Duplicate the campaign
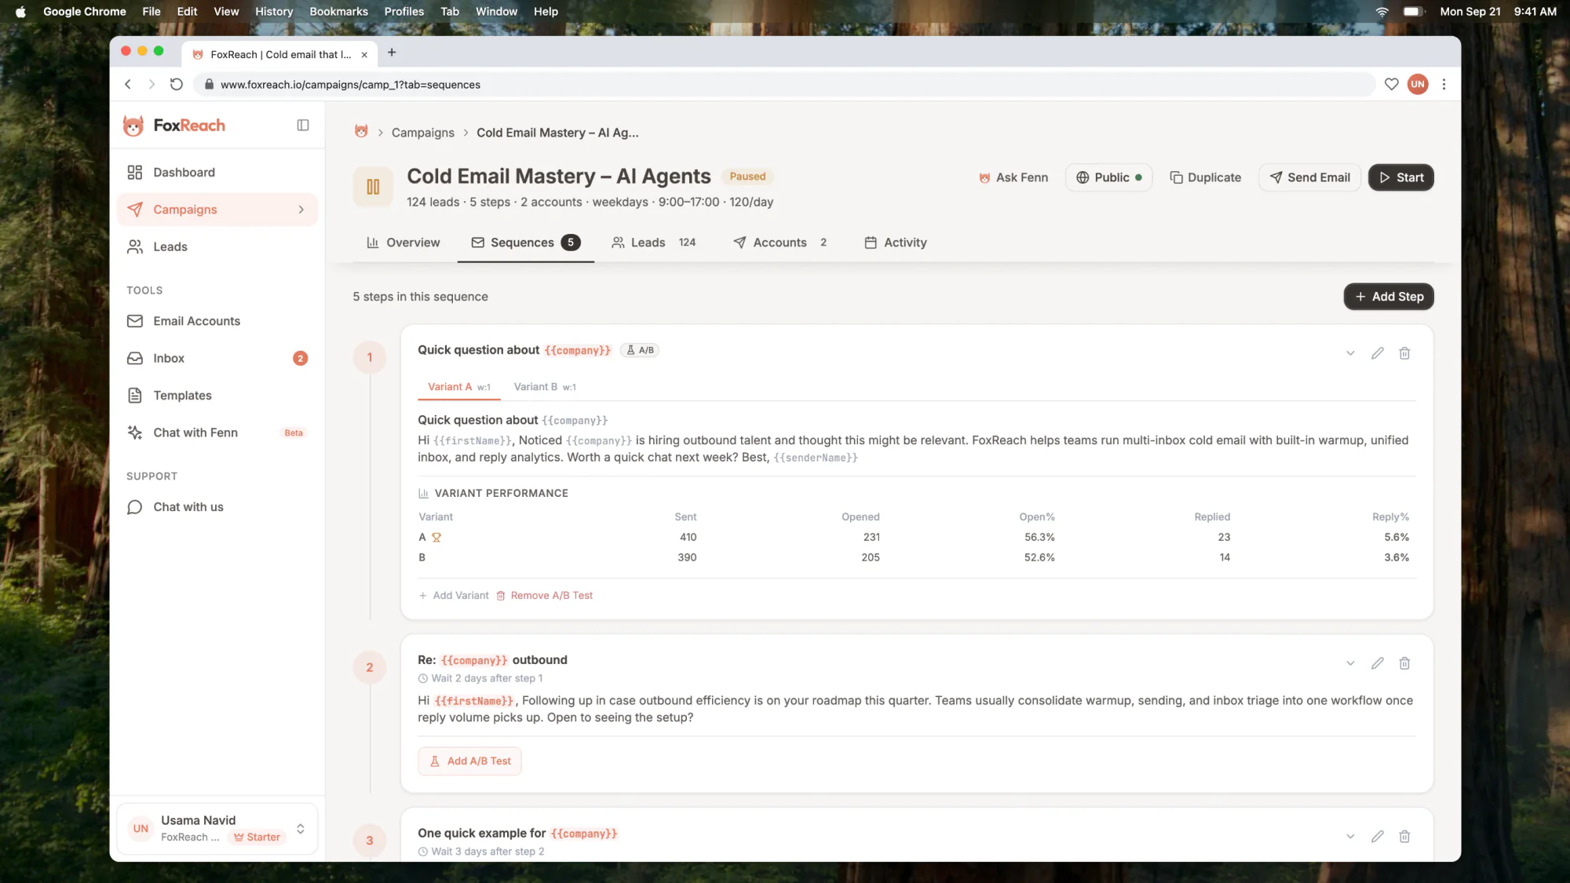 click(x=1205, y=177)
